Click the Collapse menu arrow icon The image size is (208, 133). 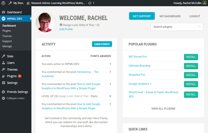4,98
